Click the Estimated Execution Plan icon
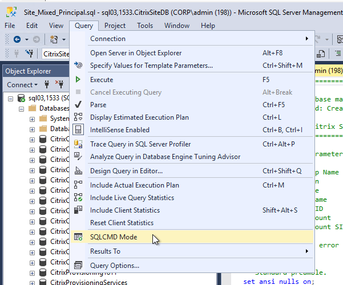The height and width of the screenshot is (285, 343). pyautogui.click(x=78, y=117)
